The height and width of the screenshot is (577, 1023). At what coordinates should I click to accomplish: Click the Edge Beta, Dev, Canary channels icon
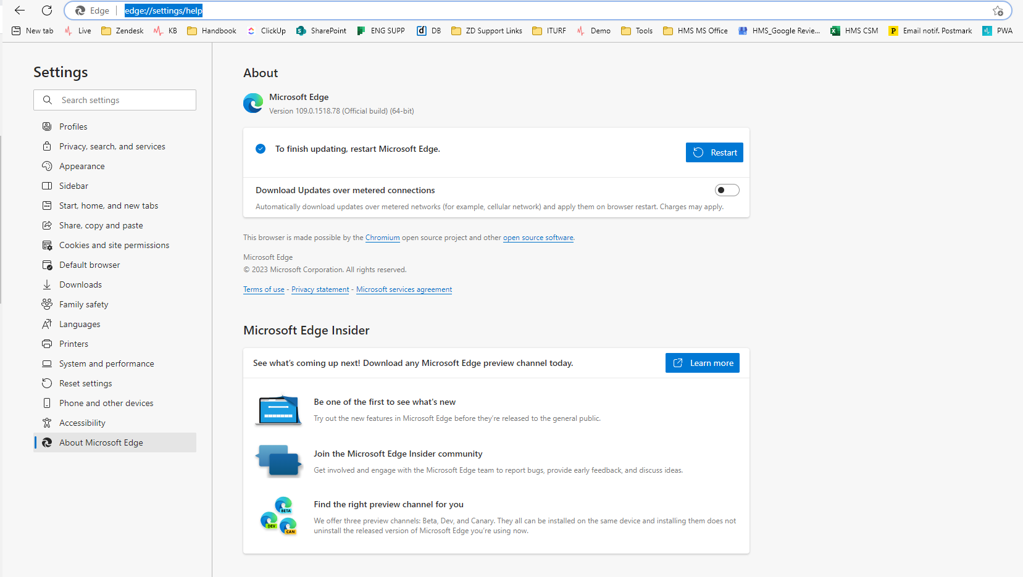278,516
